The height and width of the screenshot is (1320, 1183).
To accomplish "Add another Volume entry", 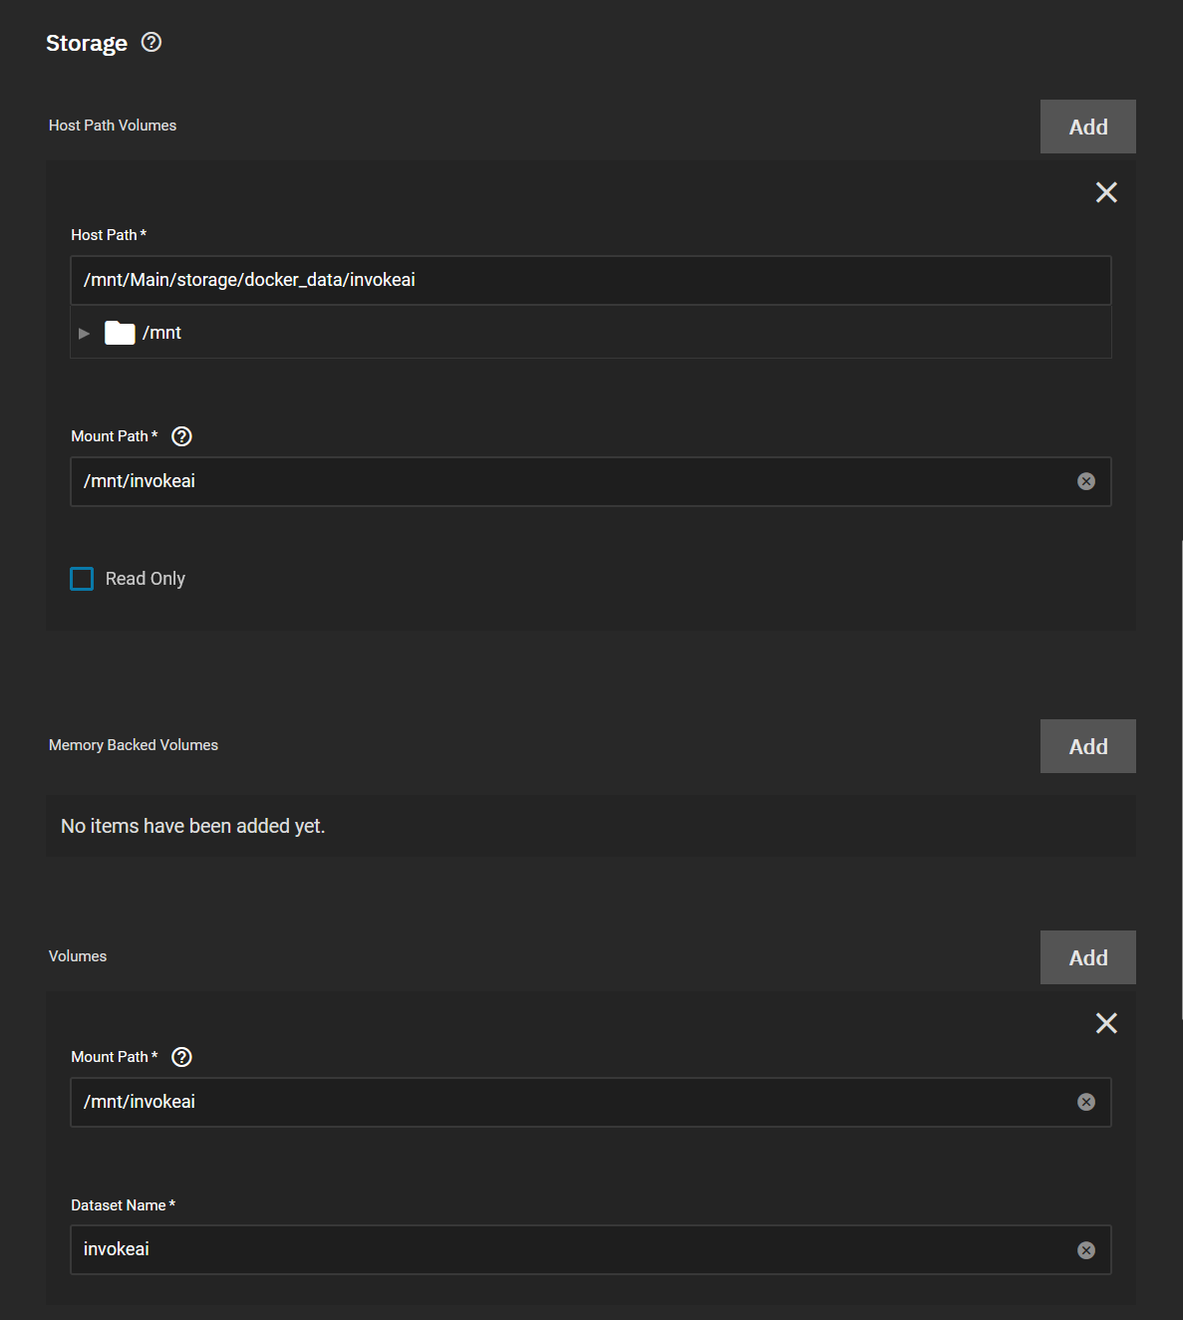I will [1087, 956].
